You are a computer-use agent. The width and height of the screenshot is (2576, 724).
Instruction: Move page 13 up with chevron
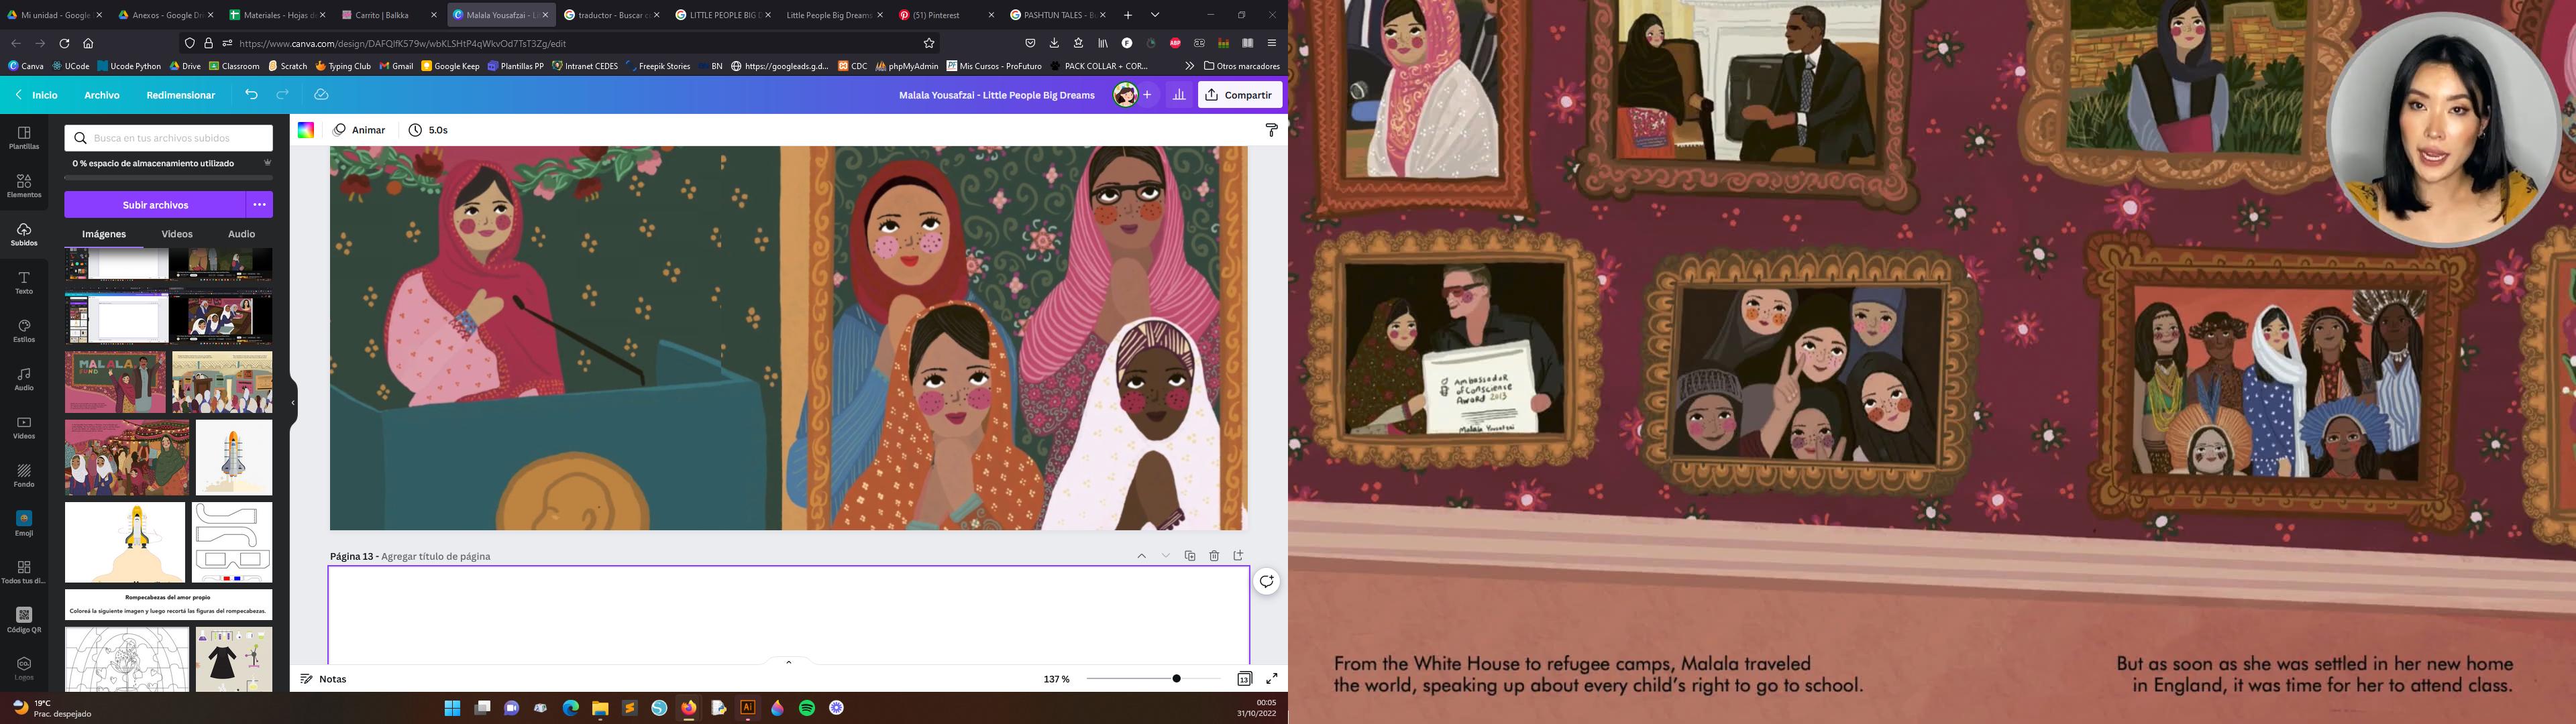coord(1141,556)
